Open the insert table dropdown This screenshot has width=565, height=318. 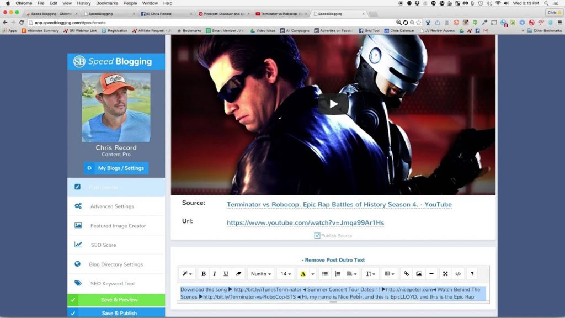pos(389,274)
